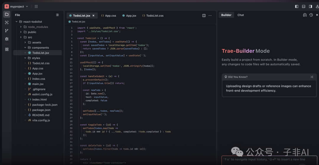The height and width of the screenshot is (165, 319).
Task: Click the 'const handleSubmit' code line
Action: [x=100, y=76]
